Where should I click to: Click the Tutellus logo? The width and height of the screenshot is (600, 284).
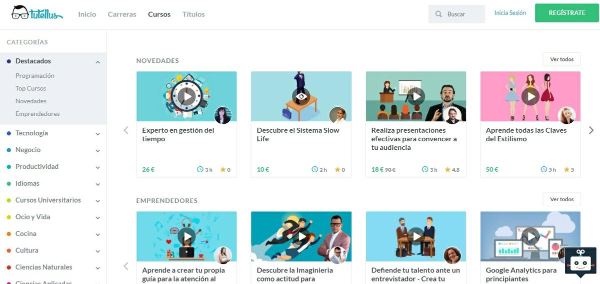pyautogui.click(x=37, y=13)
